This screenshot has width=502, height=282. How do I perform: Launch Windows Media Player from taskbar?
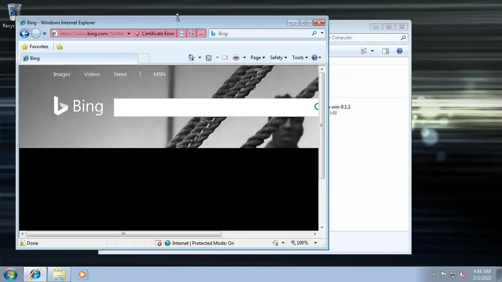[82, 275]
